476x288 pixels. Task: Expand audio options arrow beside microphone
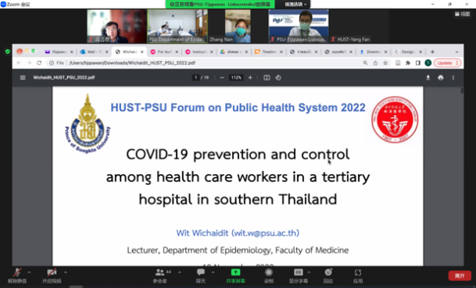pyautogui.click(x=30, y=272)
